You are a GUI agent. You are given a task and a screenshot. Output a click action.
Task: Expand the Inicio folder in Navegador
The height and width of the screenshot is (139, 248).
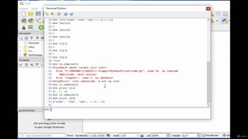[21, 47]
